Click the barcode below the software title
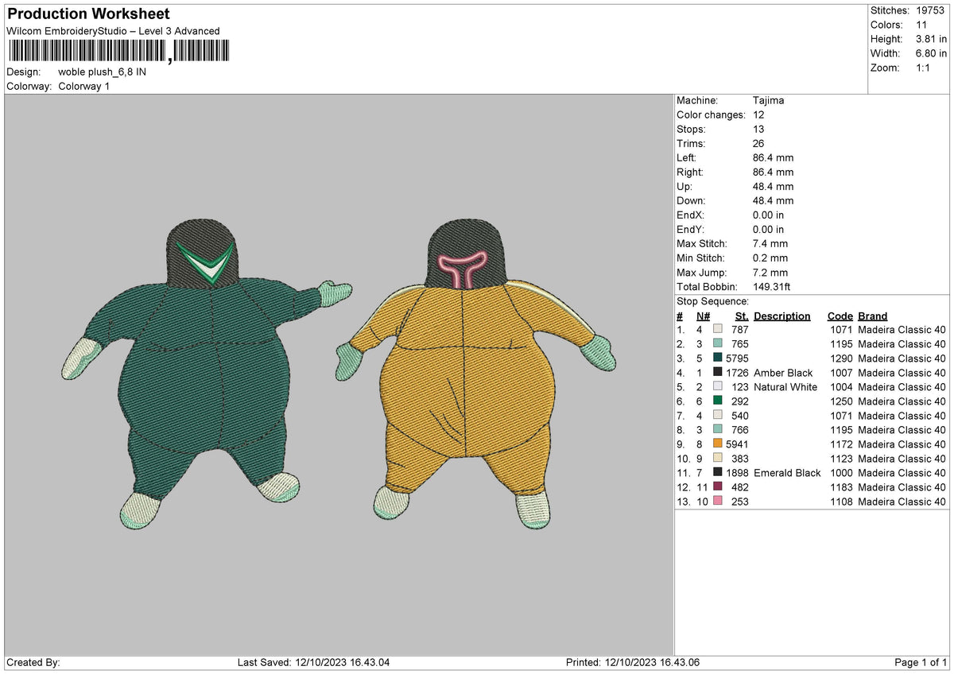The image size is (954, 674). click(x=118, y=52)
